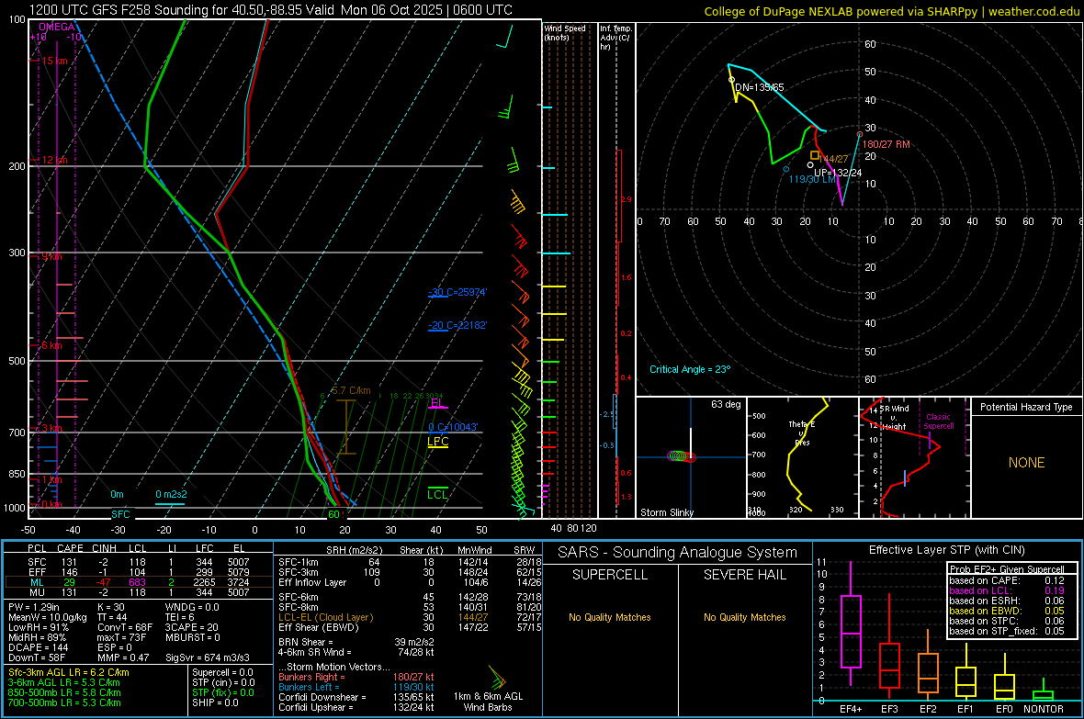Click the 1km & 6km wind barbs icon
Image resolution: width=1084 pixels, height=719 pixels.
pos(496,677)
